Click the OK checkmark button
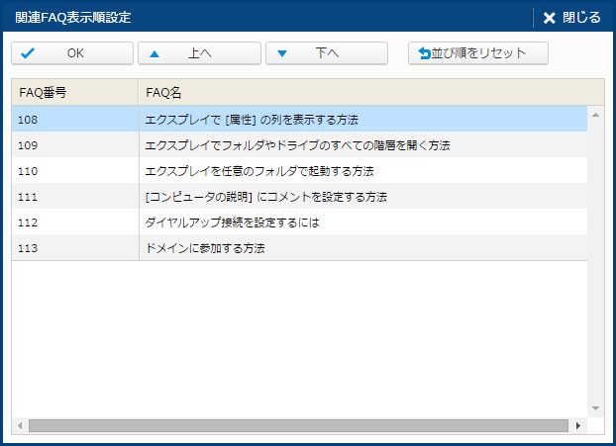The width and height of the screenshot is (616, 446). (x=72, y=53)
